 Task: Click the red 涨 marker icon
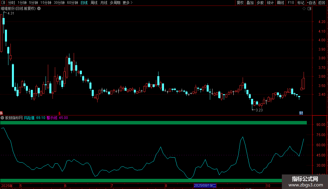pos(1,113)
